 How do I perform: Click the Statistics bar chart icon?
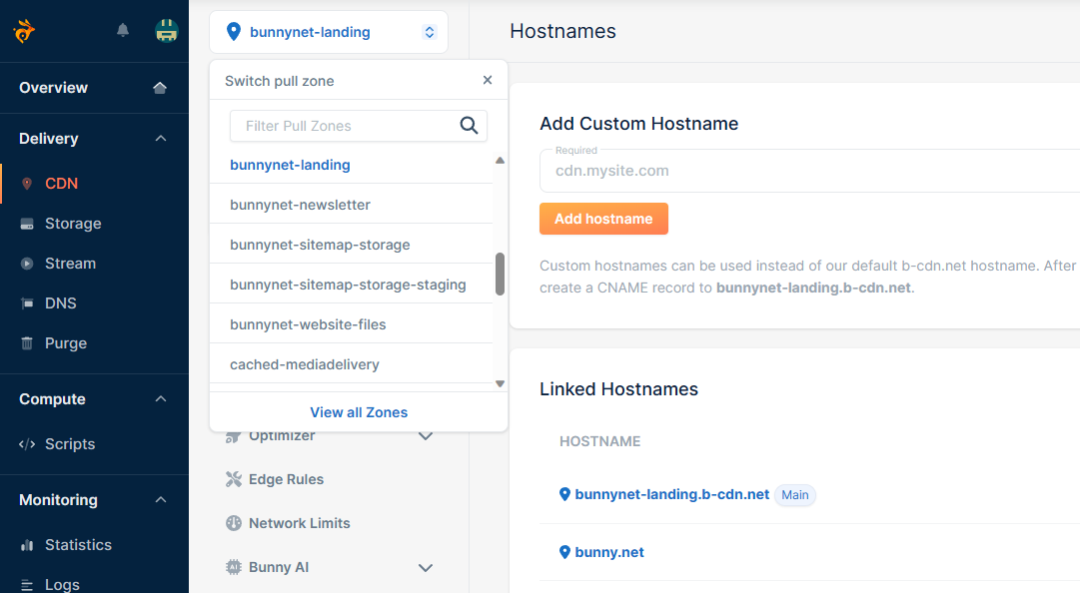click(27, 545)
